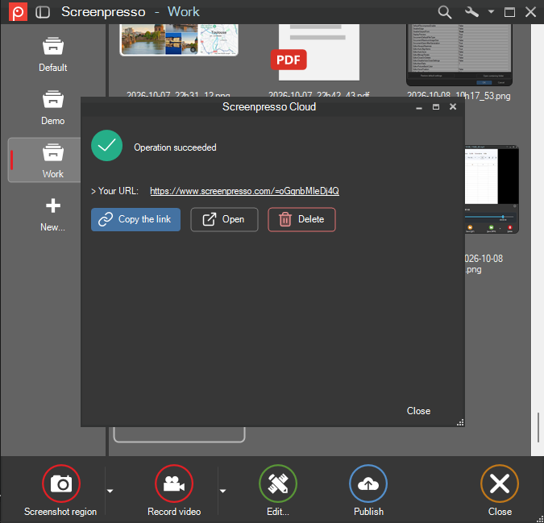Add a new workspace with New...
The image size is (544, 523).
pyautogui.click(x=52, y=215)
